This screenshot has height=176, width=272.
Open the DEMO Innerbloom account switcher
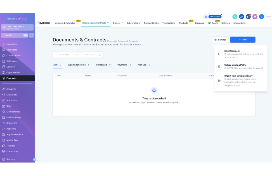(17, 27)
